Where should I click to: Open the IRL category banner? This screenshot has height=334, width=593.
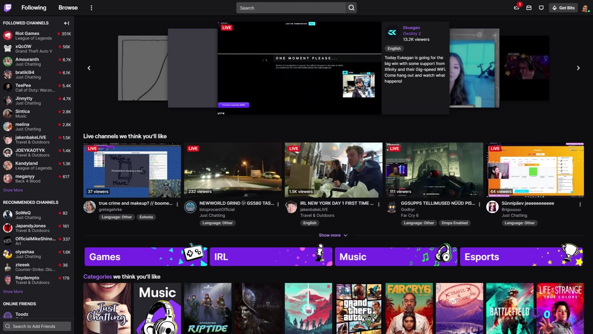271,257
